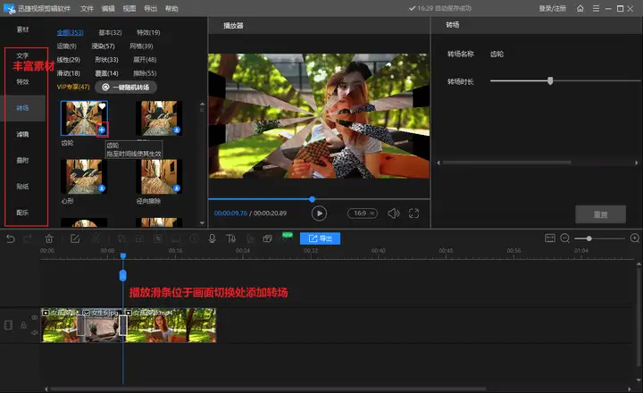This screenshot has height=393, width=643.
Task: Click the 重置 reset button
Action: click(x=600, y=214)
